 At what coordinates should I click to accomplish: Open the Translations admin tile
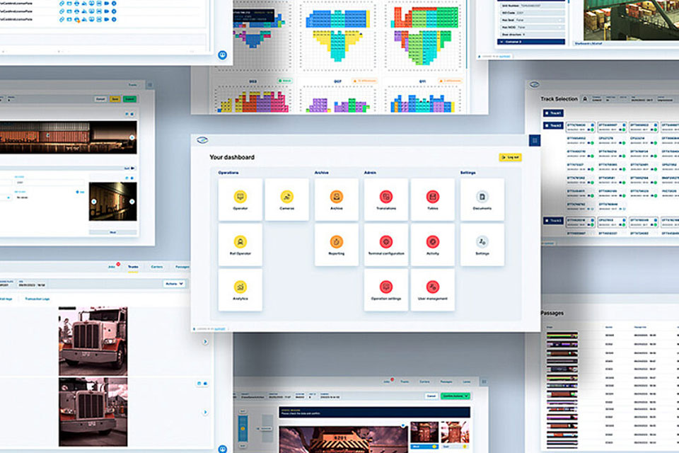386,199
